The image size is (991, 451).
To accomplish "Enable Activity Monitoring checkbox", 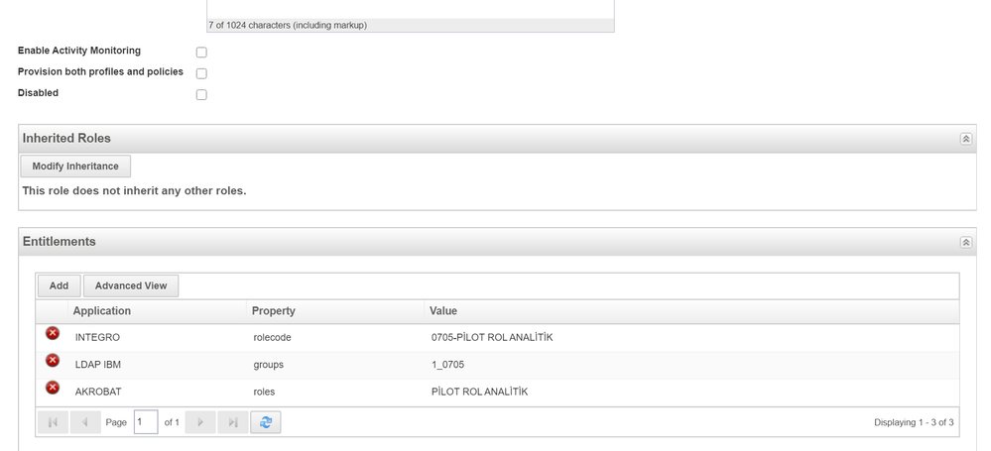I will click(x=201, y=53).
